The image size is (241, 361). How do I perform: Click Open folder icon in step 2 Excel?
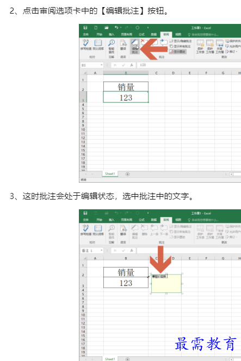(x=106, y=28)
